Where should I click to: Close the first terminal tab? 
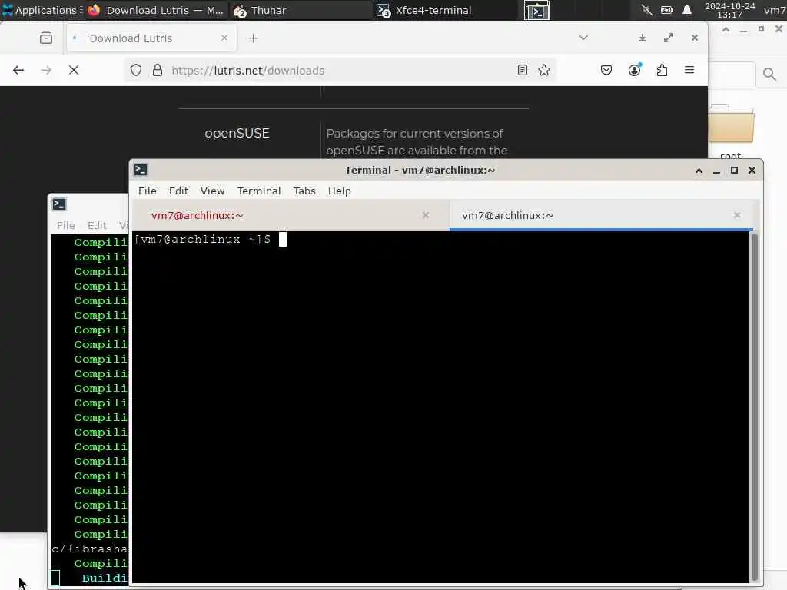coord(426,215)
